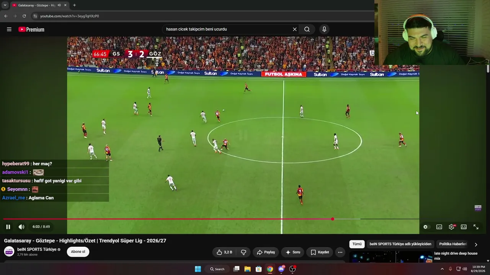Open OBS Studio from the taskbar
490x275 pixels.
point(292,269)
